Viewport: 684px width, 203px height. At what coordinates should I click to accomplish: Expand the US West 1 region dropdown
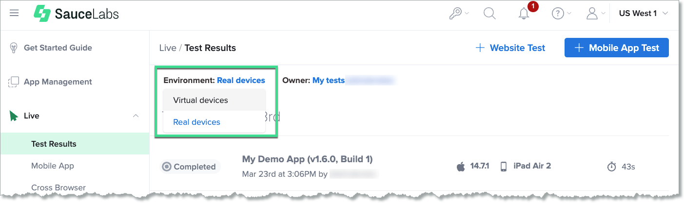pyautogui.click(x=643, y=14)
